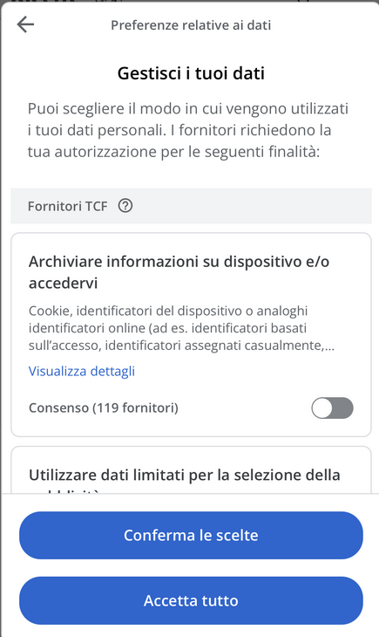Click the 'tua autorizzazione' paragraph line
The width and height of the screenshot is (379, 637).
(x=173, y=152)
